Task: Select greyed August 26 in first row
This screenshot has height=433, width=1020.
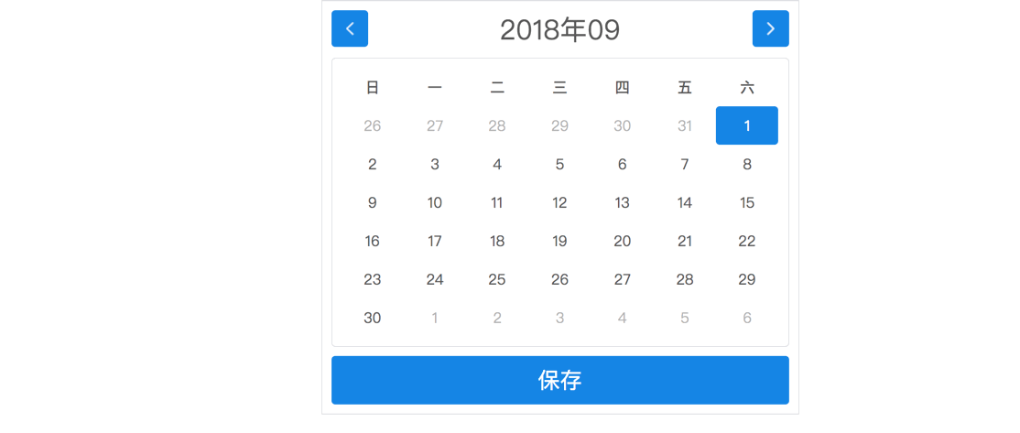Action: pyautogui.click(x=372, y=125)
